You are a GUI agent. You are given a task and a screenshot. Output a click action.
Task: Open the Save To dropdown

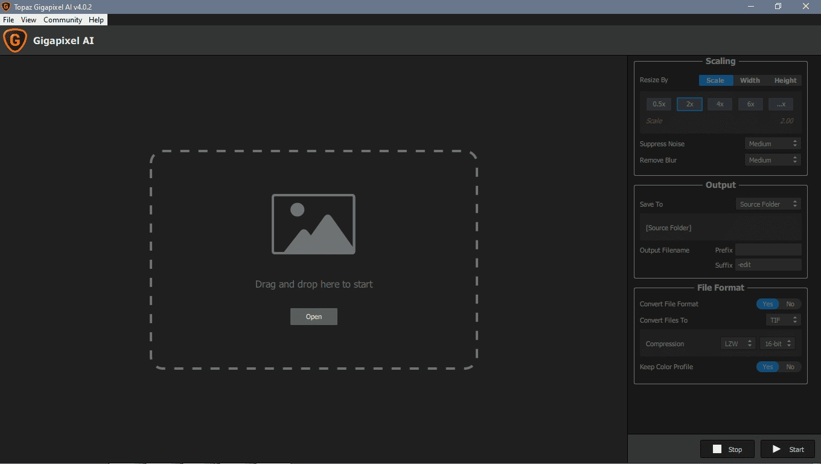click(x=768, y=204)
